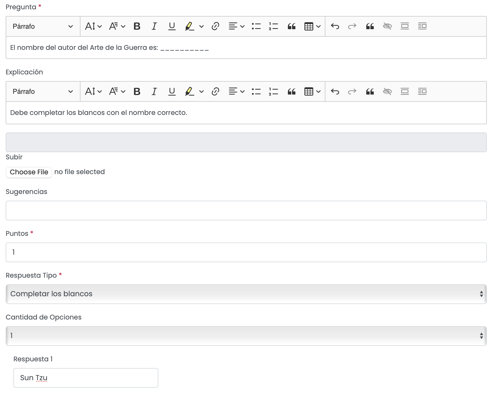Insert numbered list in Explicación toolbar

click(x=273, y=91)
